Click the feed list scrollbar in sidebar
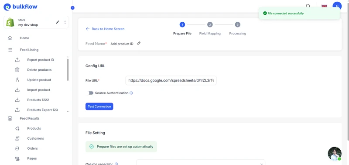349x165 pixels. click(68, 70)
